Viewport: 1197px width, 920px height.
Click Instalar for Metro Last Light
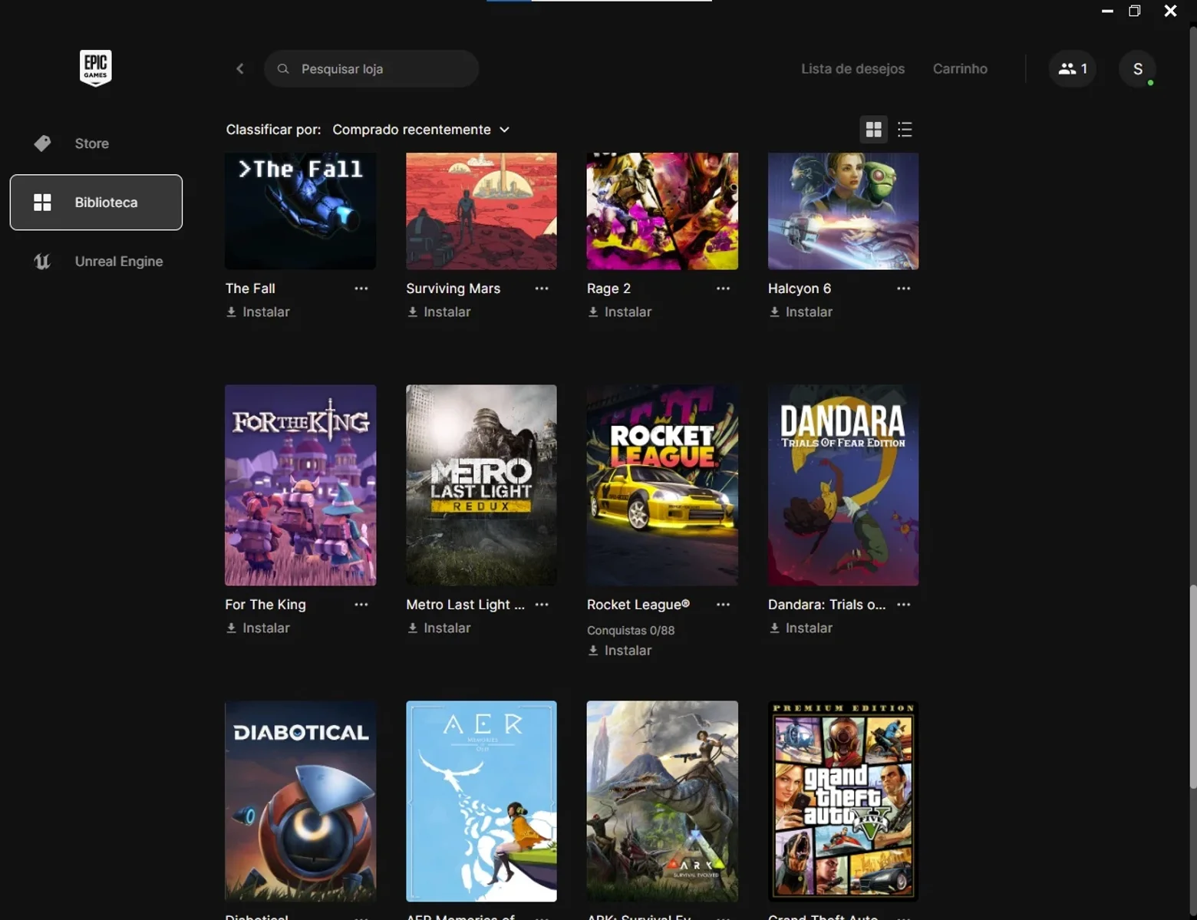447,628
